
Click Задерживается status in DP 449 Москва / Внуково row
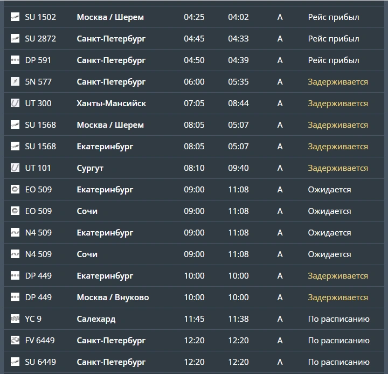(x=338, y=297)
